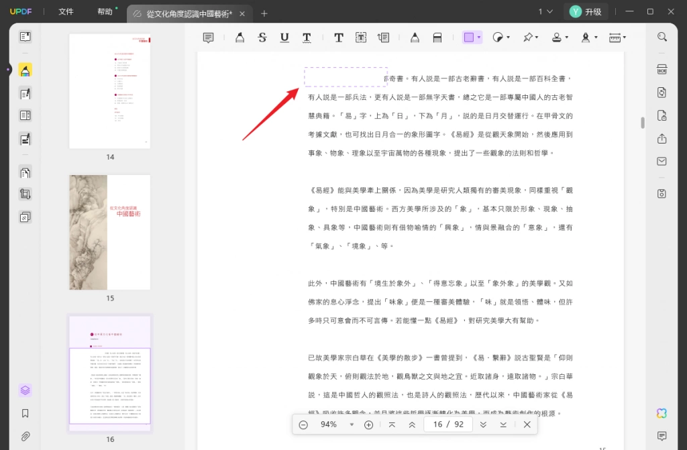This screenshot has width=687, height=450.
Task: Jump to the last page
Action: pos(503,425)
